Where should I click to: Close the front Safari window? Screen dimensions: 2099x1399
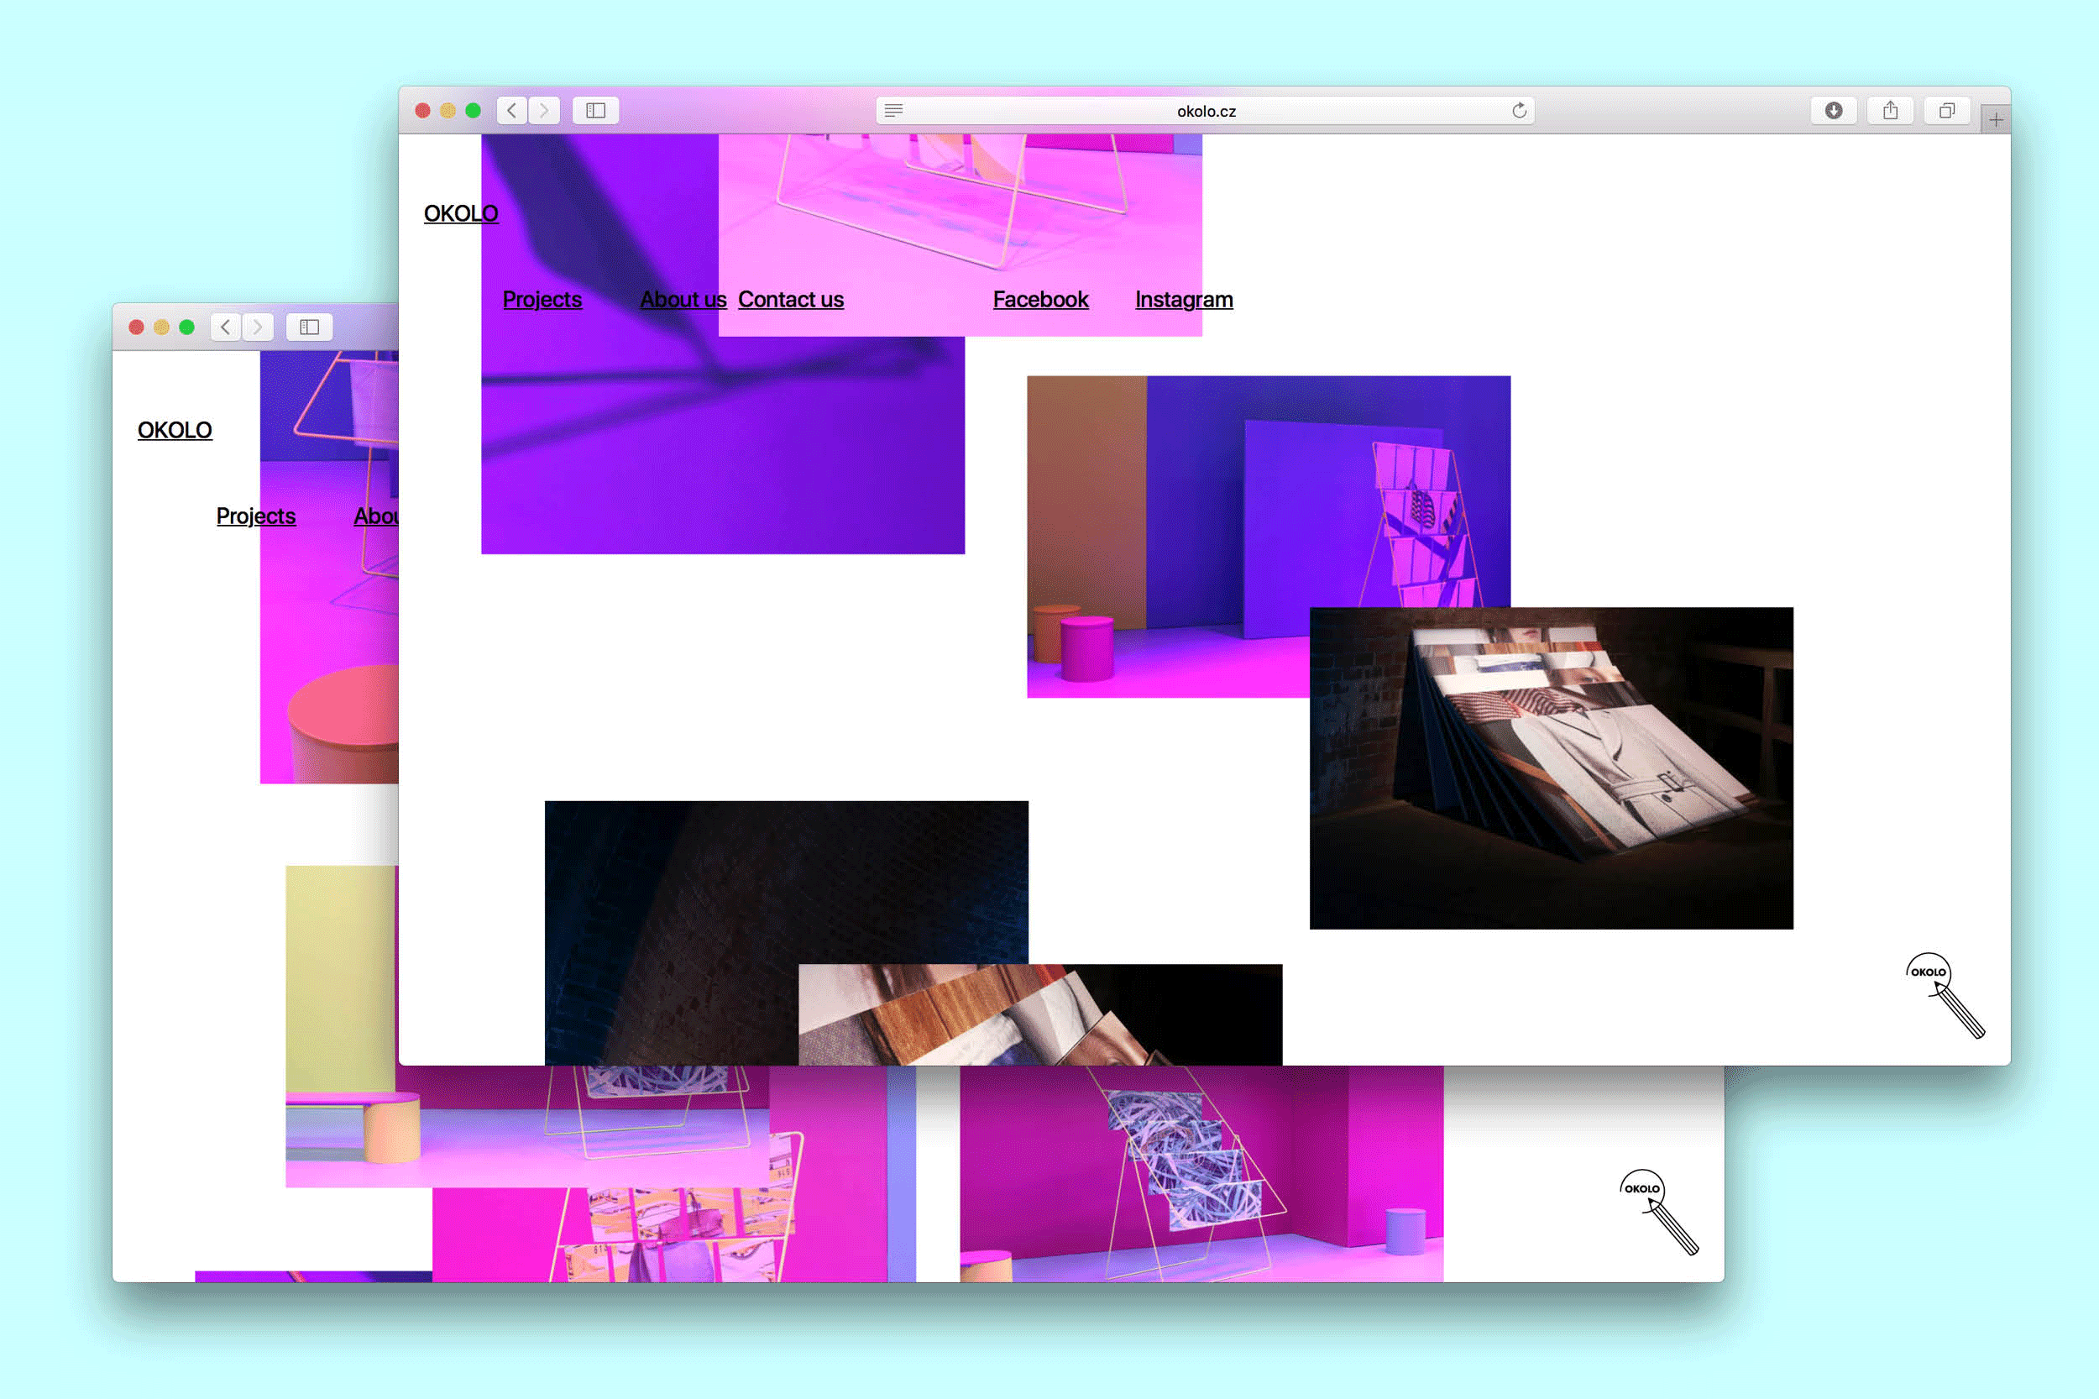coord(423,111)
